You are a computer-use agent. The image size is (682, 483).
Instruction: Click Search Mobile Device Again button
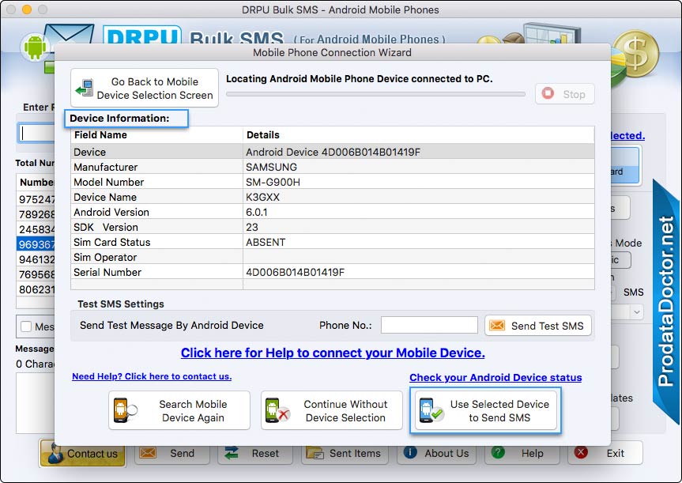(x=179, y=410)
